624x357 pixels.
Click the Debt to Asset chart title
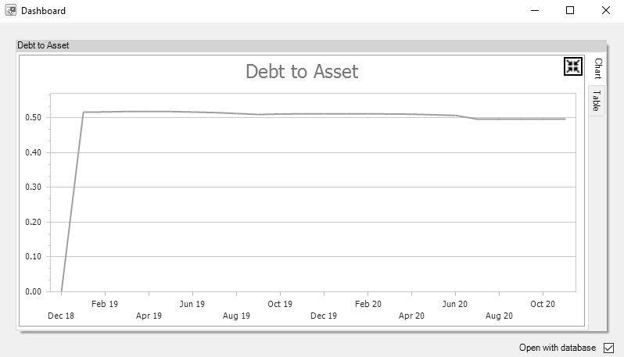click(302, 72)
